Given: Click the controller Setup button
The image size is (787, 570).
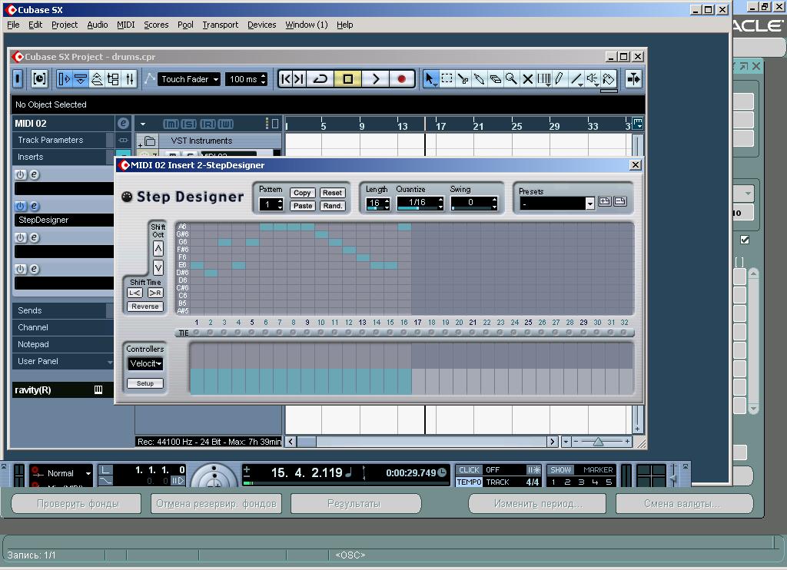Looking at the screenshot, I should click(x=145, y=383).
